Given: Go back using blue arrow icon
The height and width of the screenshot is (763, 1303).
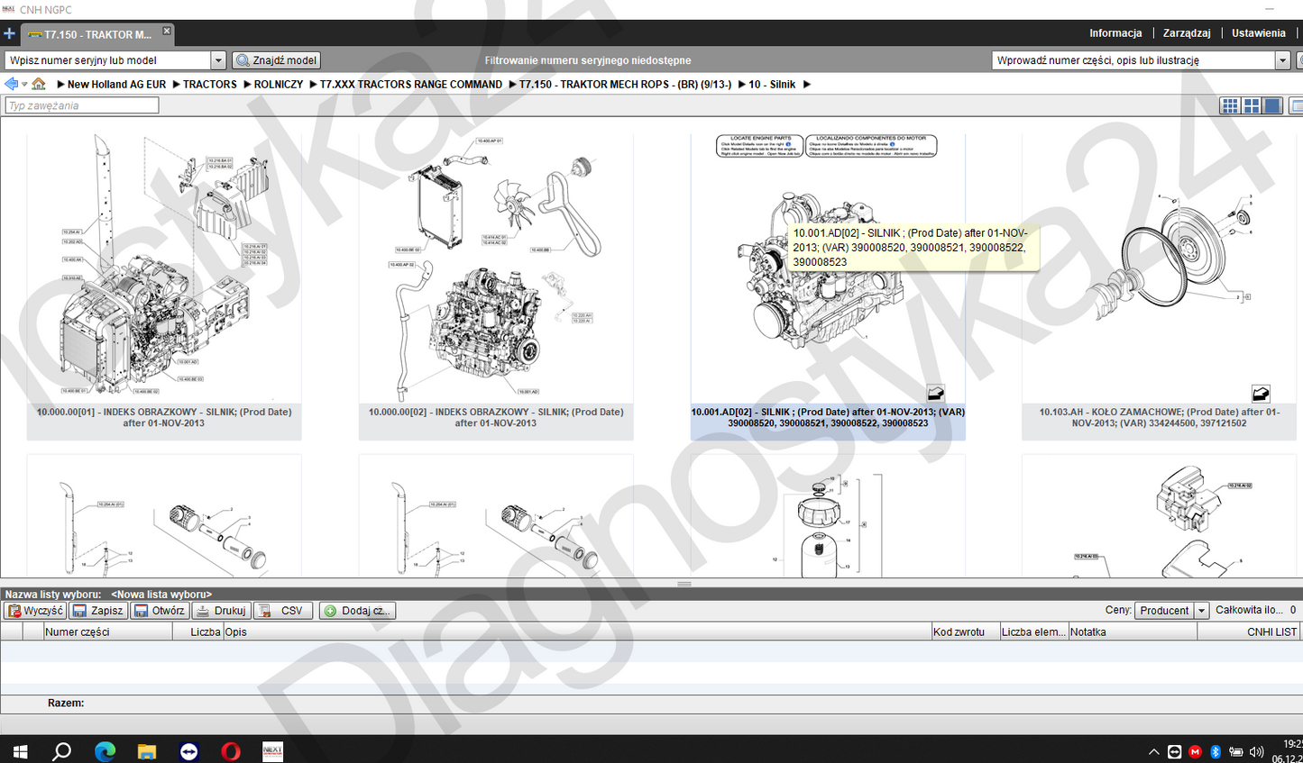Looking at the screenshot, I should pos(11,84).
